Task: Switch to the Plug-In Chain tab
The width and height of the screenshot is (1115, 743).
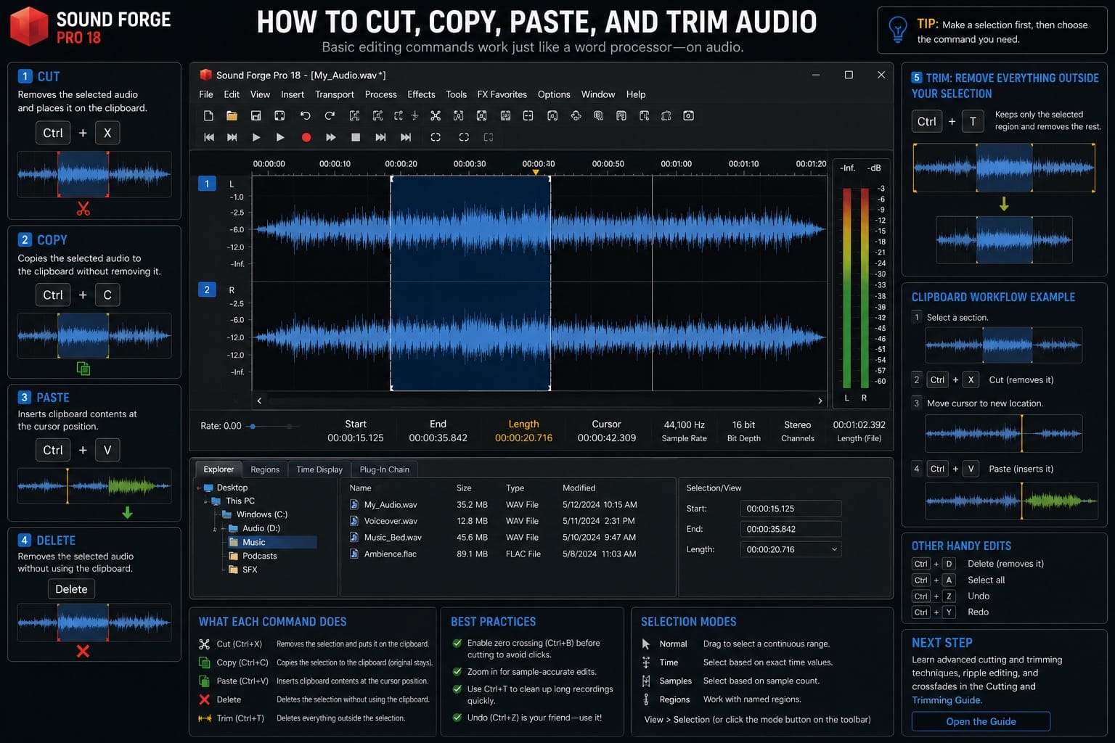Action: (x=385, y=469)
